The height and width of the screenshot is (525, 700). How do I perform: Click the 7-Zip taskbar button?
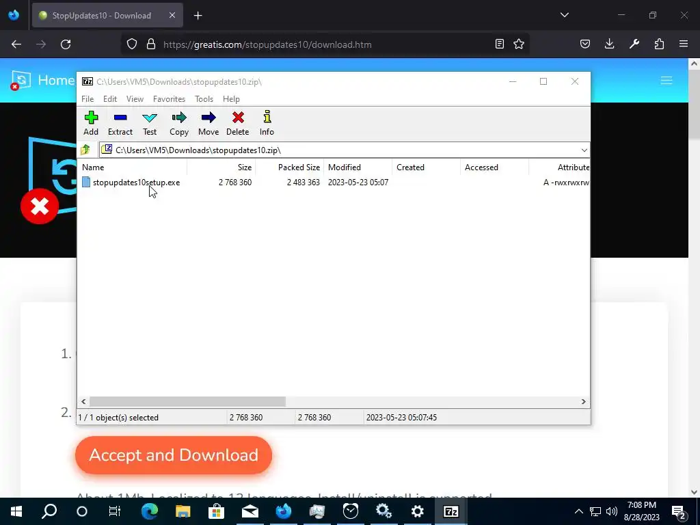(x=451, y=511)
